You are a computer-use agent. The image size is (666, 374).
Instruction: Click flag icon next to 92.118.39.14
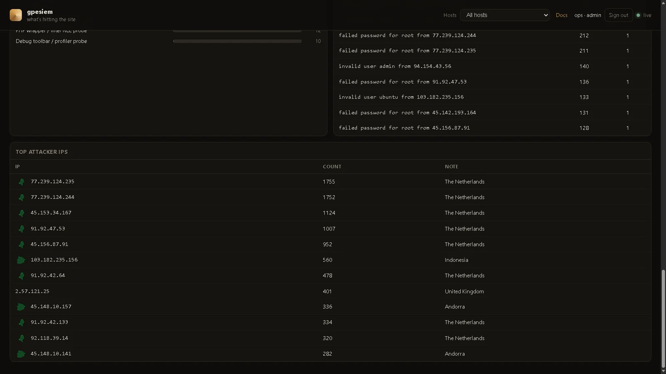tap(21, 338)
